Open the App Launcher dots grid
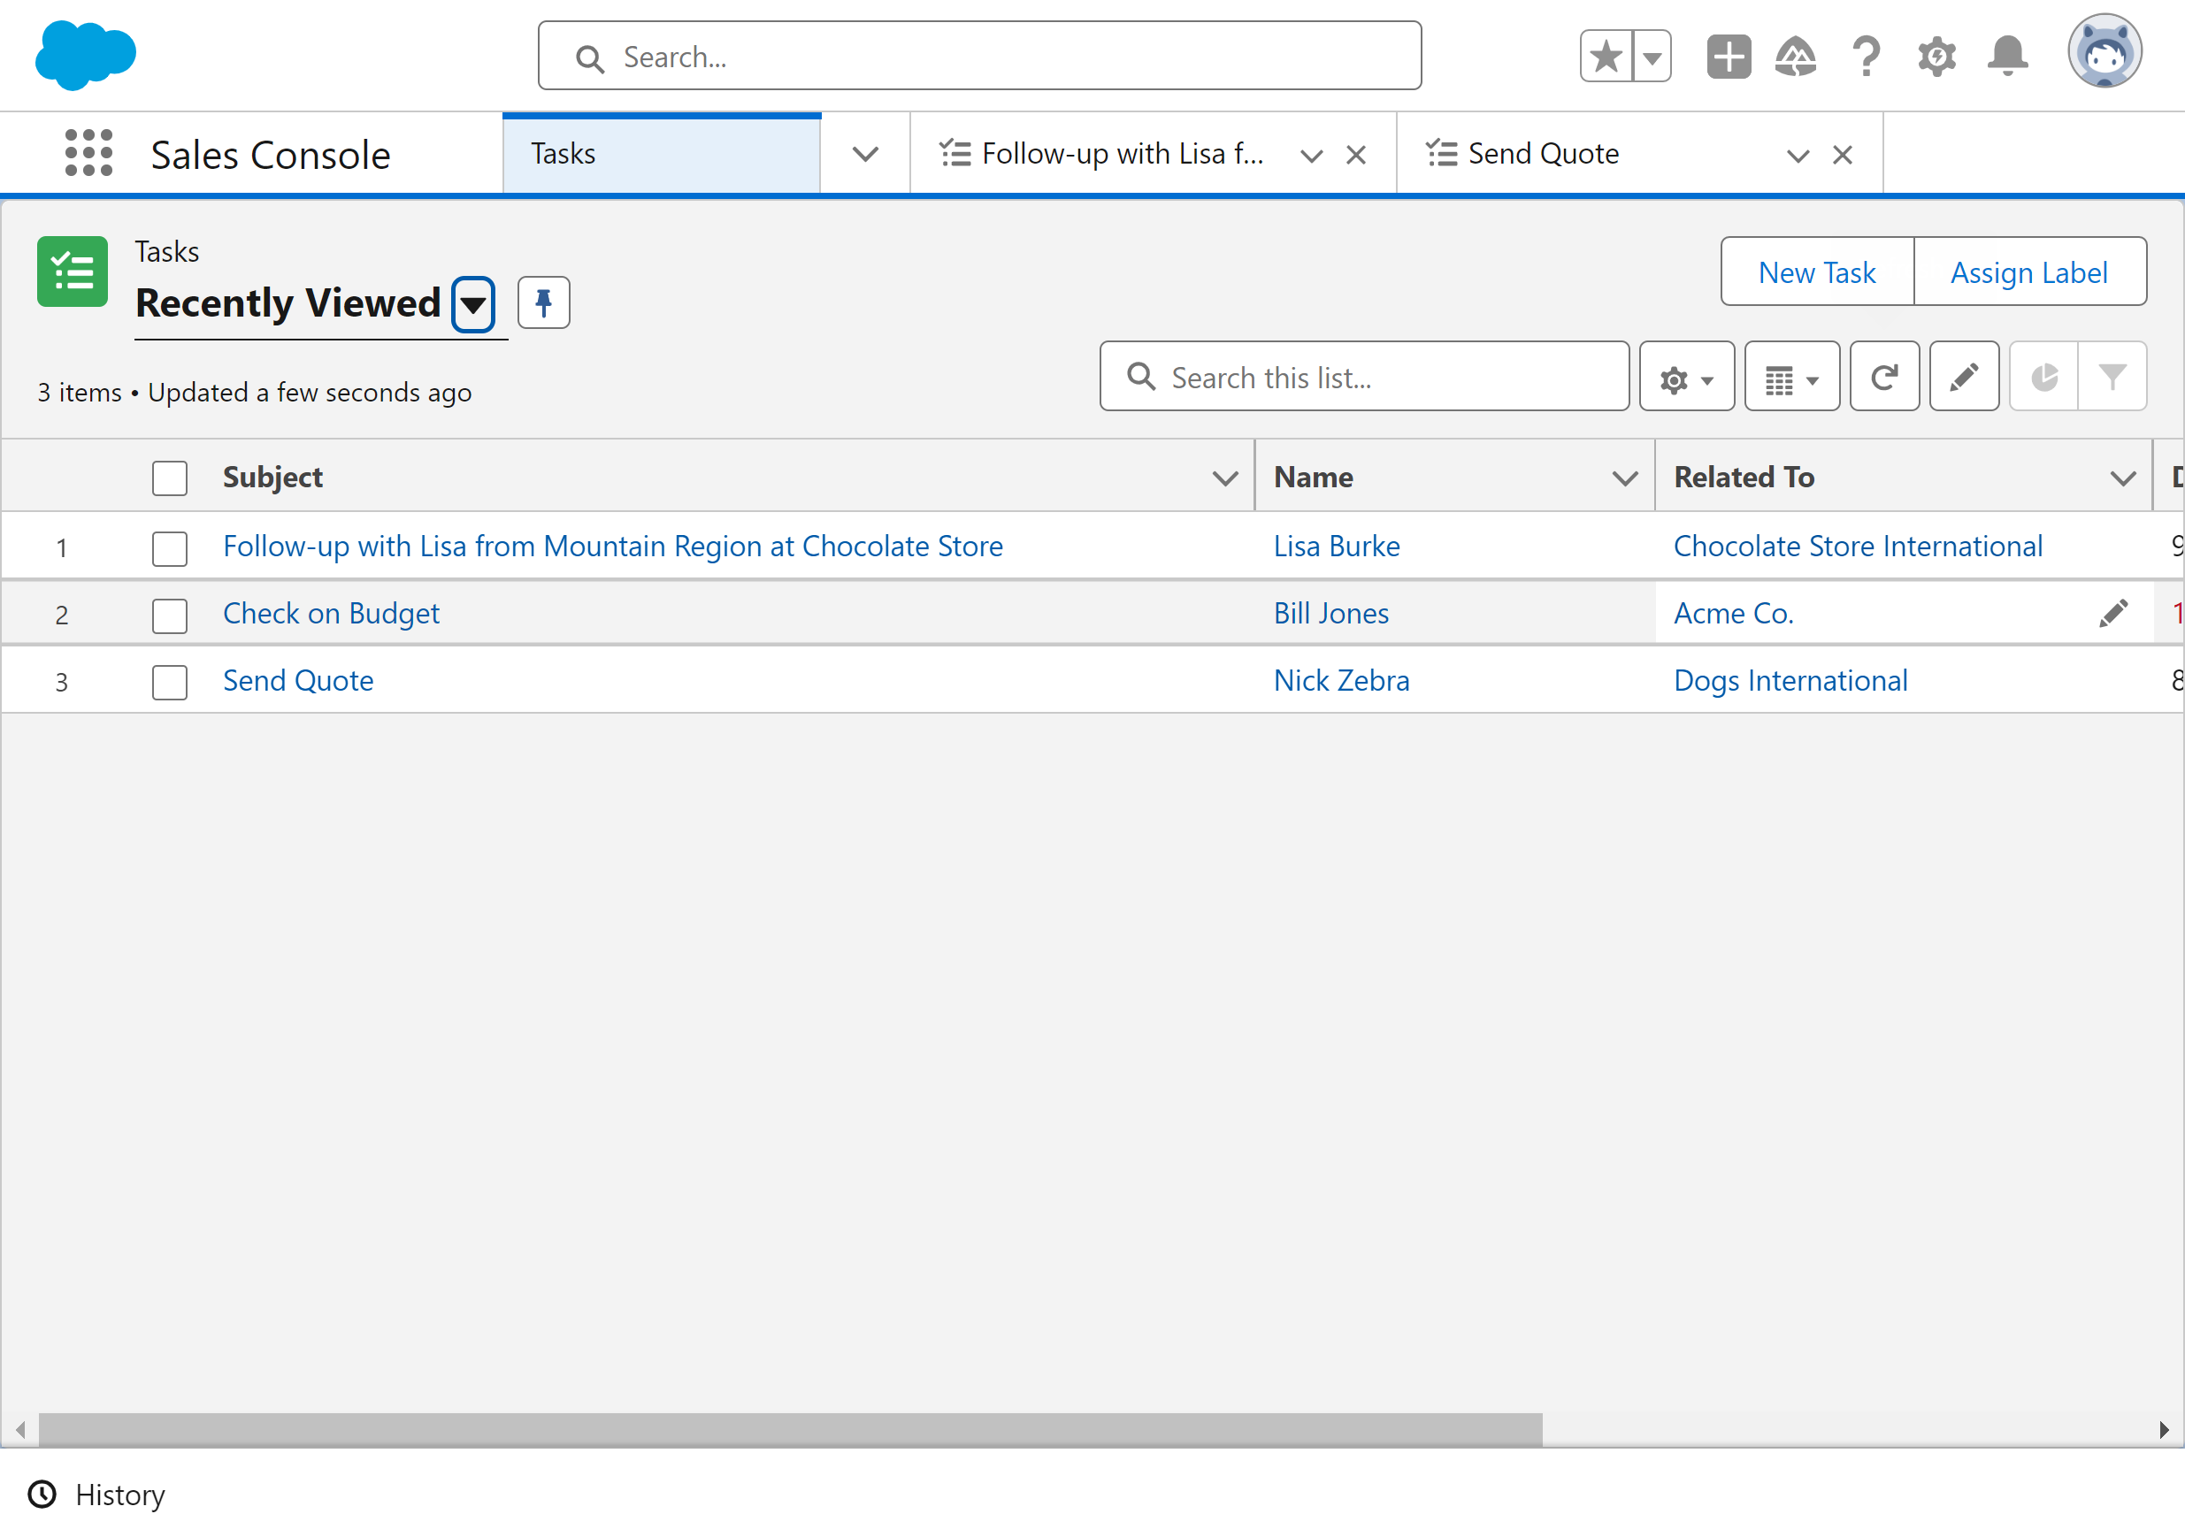Viewport: 2185px width, 1537px height. coord(88,153)
